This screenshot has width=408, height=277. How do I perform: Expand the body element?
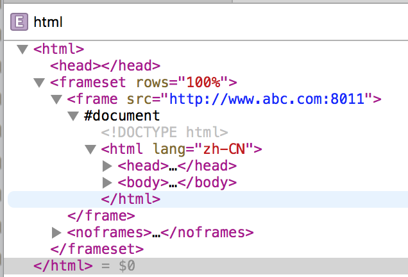[107, 183]
